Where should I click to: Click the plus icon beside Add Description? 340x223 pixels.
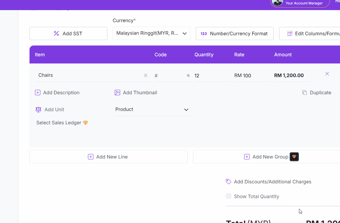pos(38,93)
